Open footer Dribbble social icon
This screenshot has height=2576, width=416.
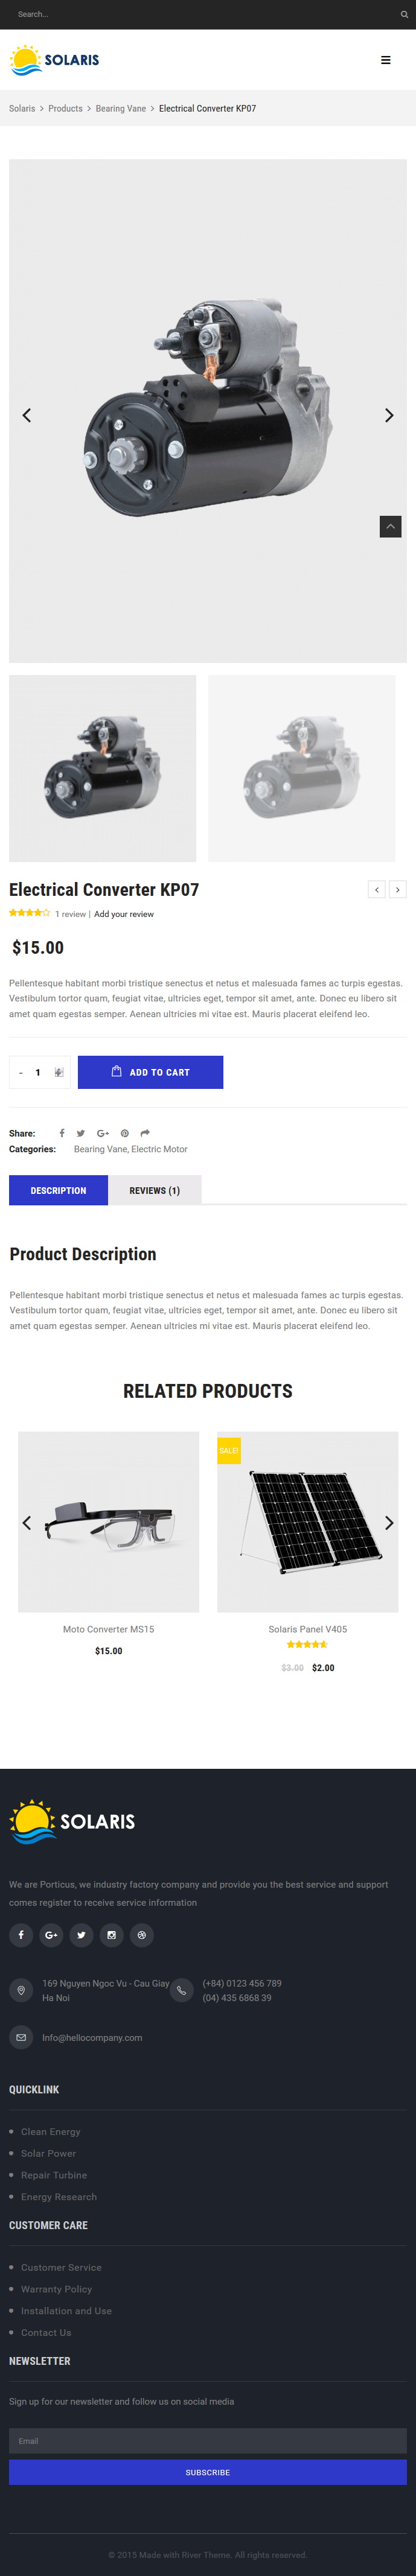click(142, 1935)
